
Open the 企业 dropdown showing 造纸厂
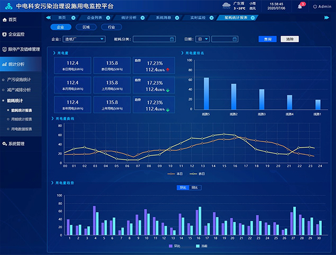click(x=83, y=38)
